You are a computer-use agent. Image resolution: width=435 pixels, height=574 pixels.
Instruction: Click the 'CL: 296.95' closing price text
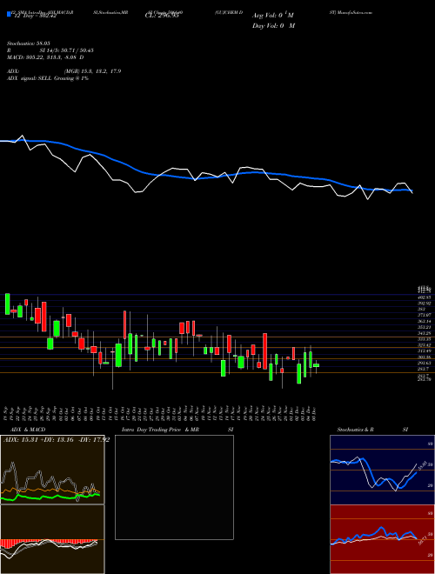tap(161, 16)
